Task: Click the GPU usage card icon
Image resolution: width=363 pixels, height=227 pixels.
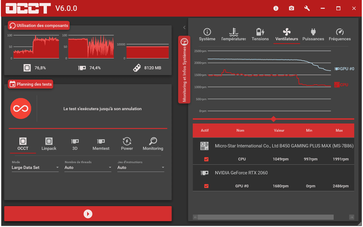Action: click(82, 68)
